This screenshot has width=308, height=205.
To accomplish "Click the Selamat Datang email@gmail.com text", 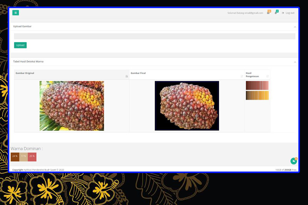I will coord(245,13).
